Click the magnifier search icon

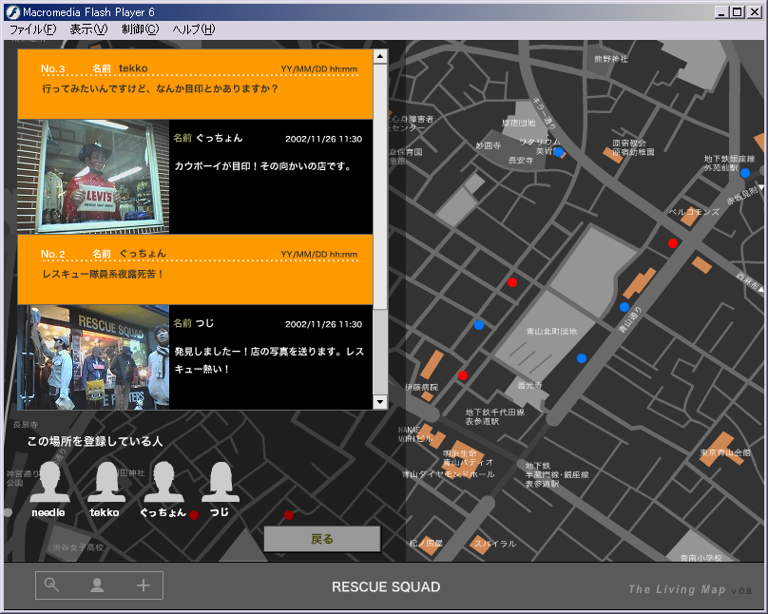(x=51, y=585)
